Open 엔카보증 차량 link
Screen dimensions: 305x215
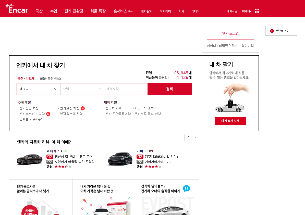(70, 108)
